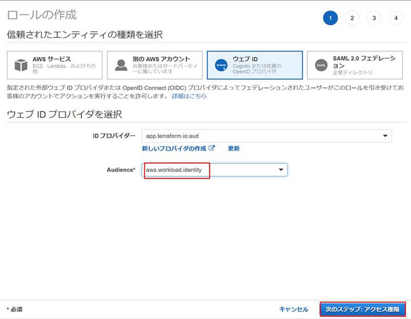Select the AWS サービス entity card
The image size is (411, 319).
tap(54, 65)
